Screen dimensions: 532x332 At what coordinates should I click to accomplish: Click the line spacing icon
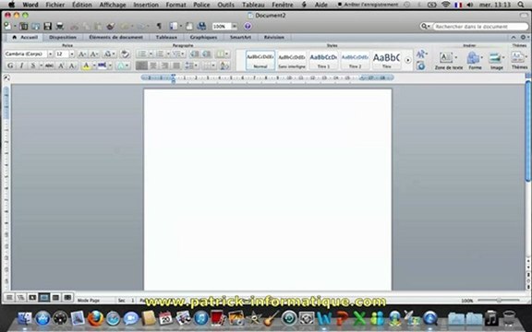[189, 65]
